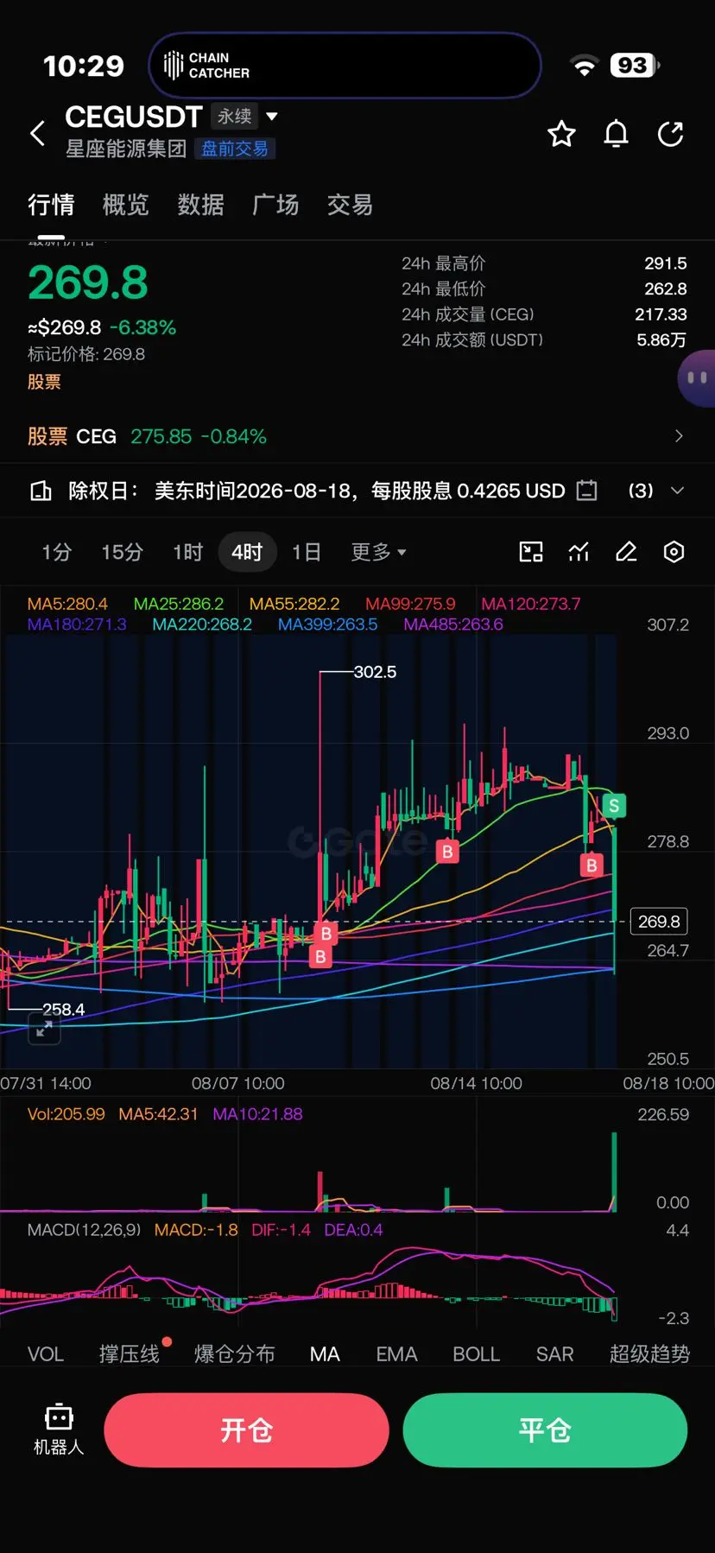Toggle the MA indicator

coord(325,1353)
